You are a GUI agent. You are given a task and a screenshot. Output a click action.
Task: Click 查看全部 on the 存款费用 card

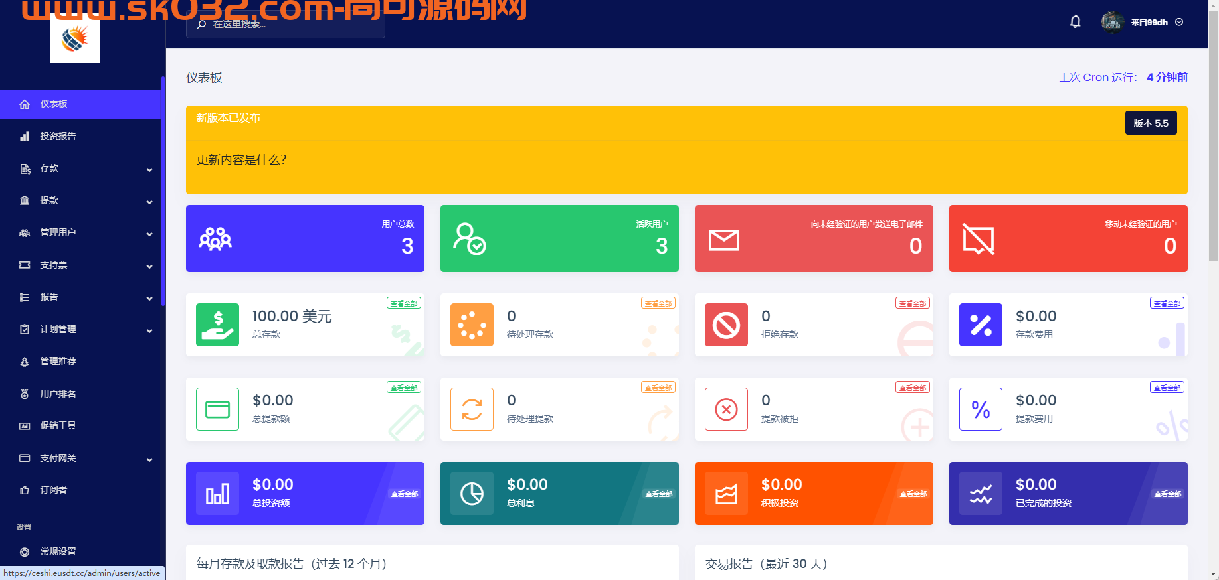pyautogui.click(x=1167, y=303)
